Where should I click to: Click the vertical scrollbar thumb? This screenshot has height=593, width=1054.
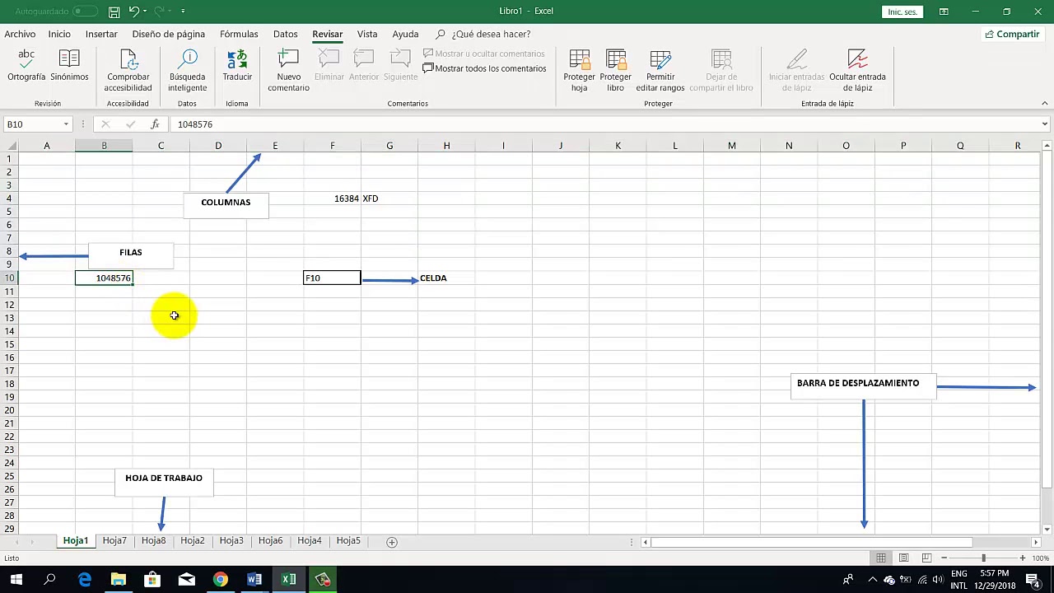click(x=1047, y=321)
